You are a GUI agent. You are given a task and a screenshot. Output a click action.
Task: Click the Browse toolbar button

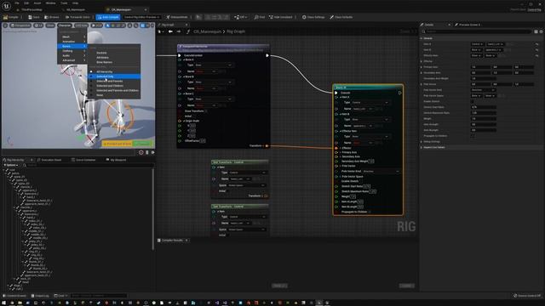click(52, 17)
